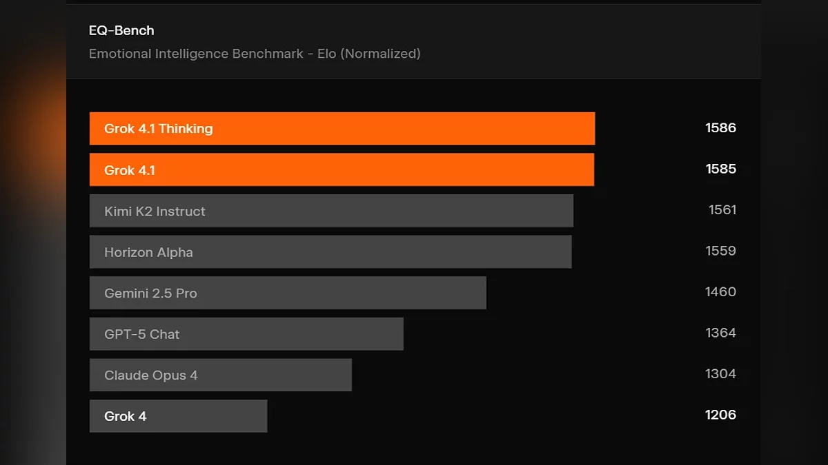Select the GPT-5 Chat bar

[246, 334]
